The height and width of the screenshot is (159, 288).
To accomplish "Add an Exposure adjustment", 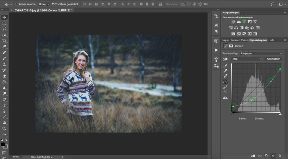I will (250, 22).
